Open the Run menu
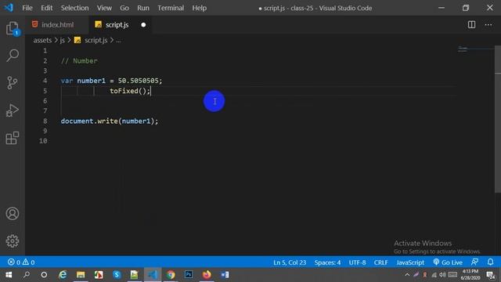Viewport: 501px width, 282px height. click(143, 8)
